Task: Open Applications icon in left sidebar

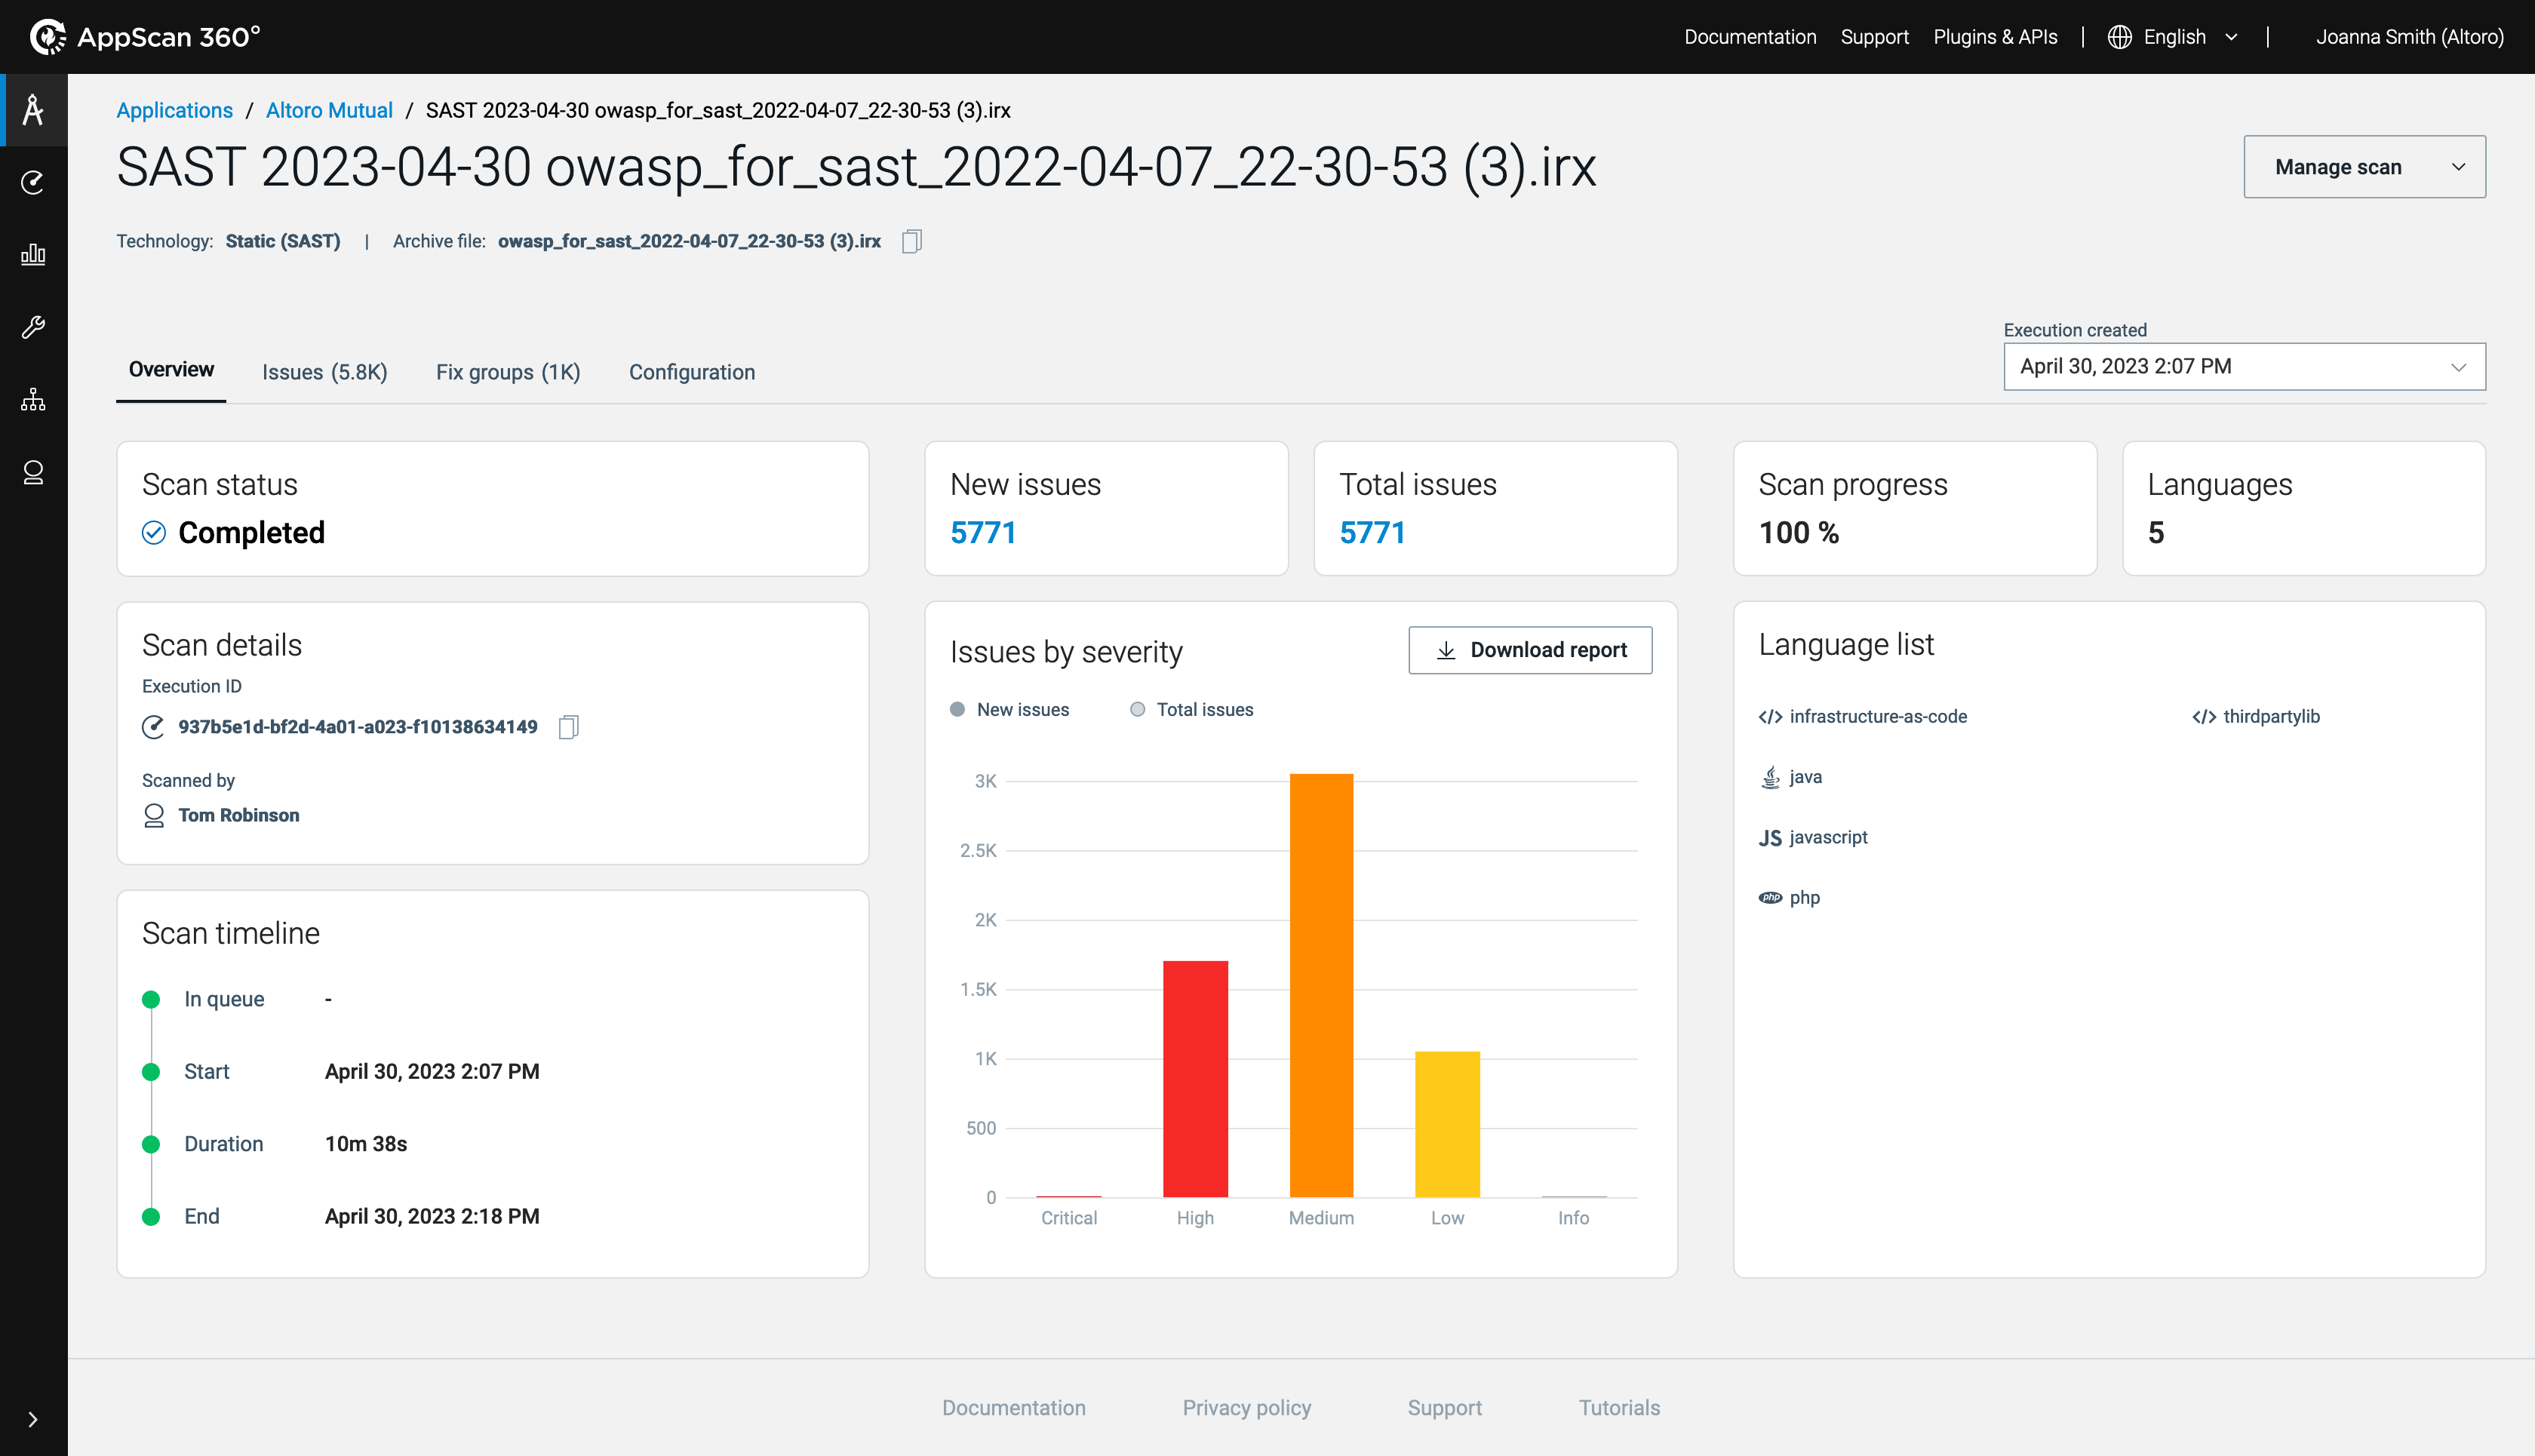Action: [x=33, y=110]
